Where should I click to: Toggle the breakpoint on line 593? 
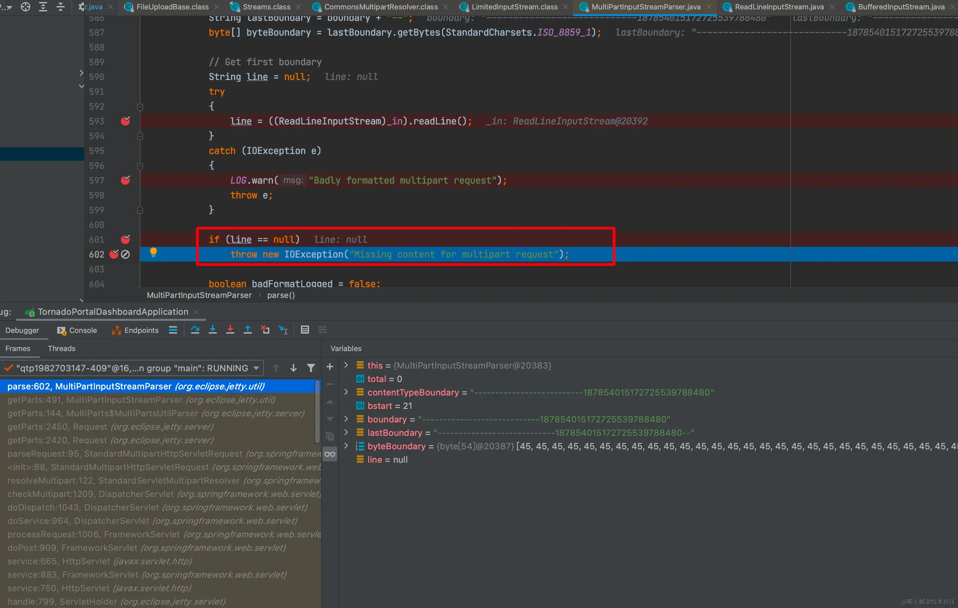(x=125, y=121)
